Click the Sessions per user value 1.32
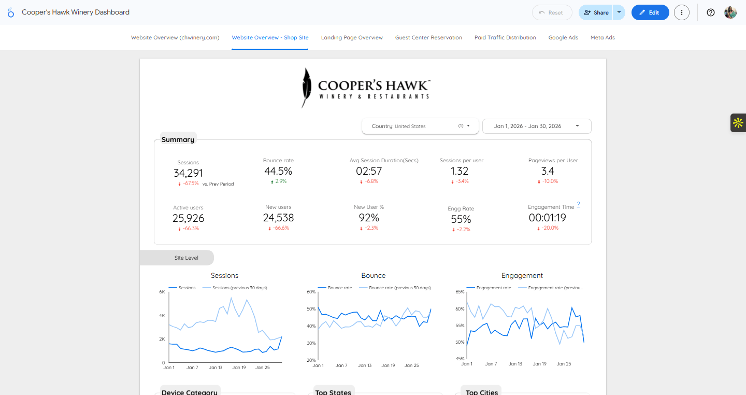The height and width of the screenshot is (395, 746). 460,171
